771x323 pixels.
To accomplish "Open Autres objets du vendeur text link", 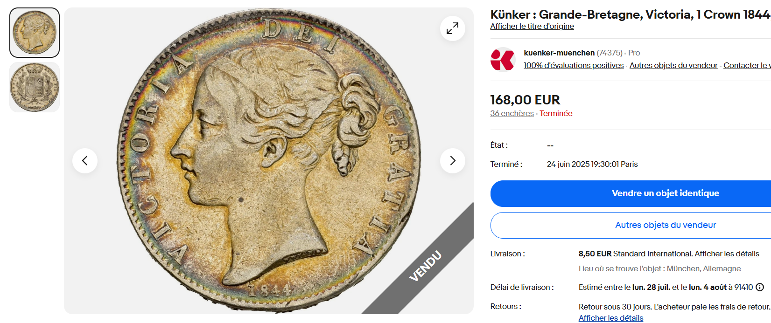I will tap(673, 65).
